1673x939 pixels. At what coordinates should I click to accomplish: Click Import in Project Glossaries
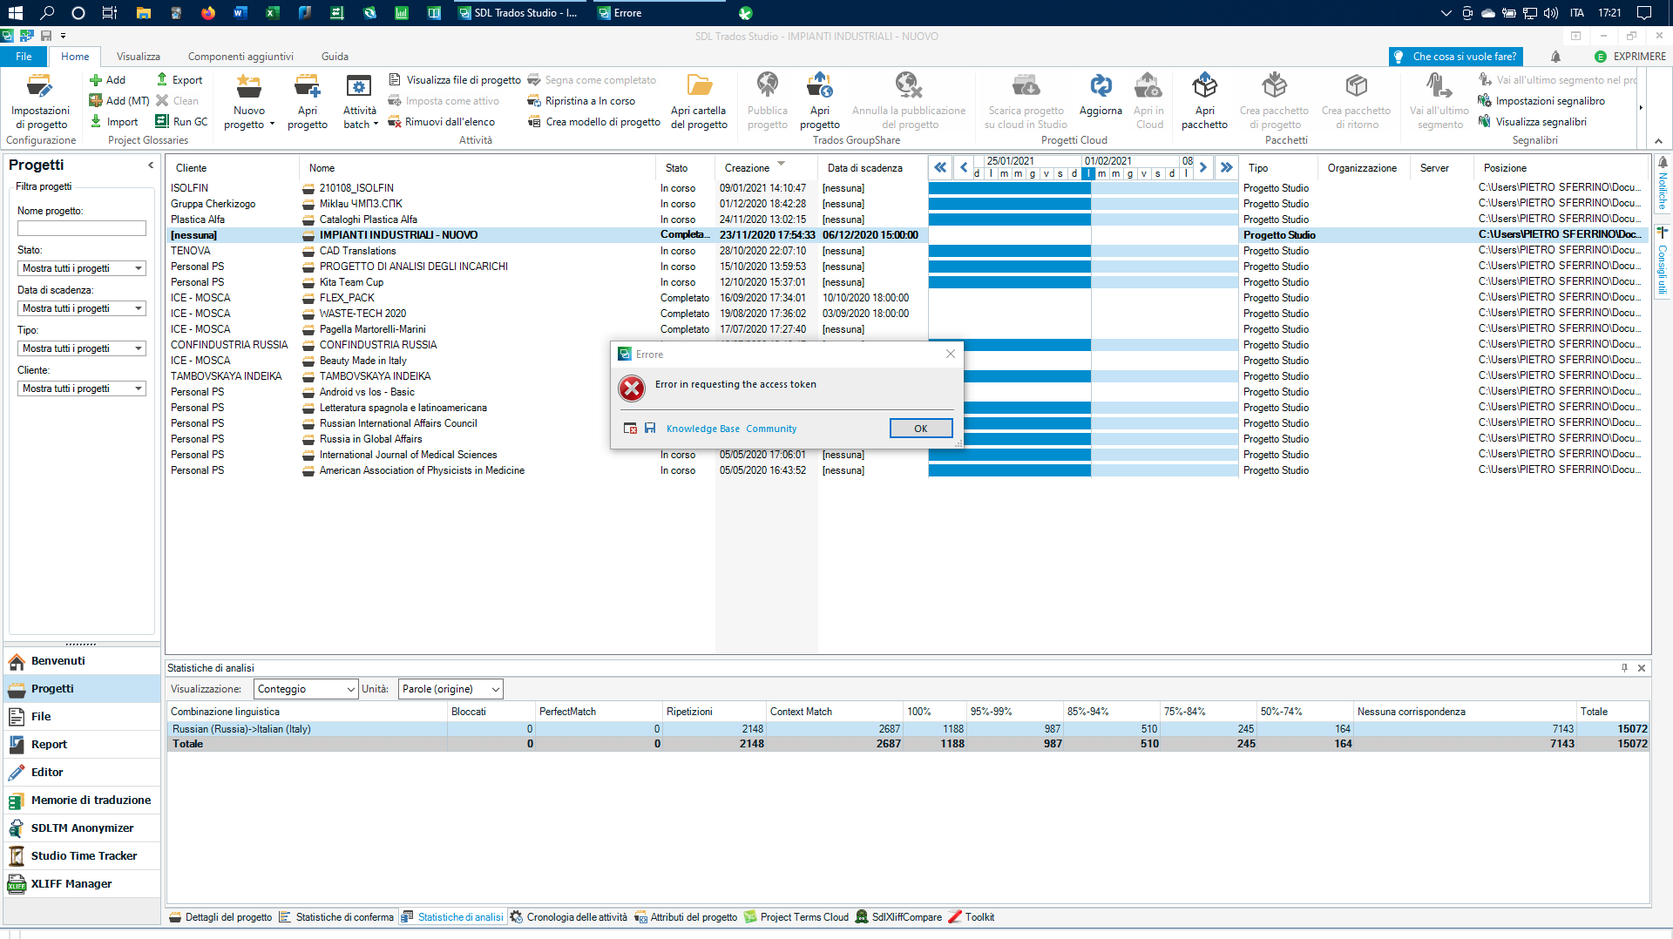pos(114,121)
